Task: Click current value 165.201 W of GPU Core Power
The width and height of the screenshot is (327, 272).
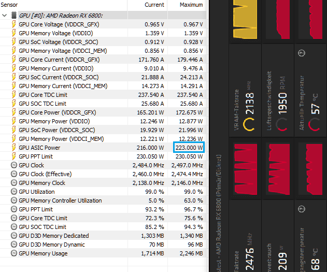Action: (150, 112)
